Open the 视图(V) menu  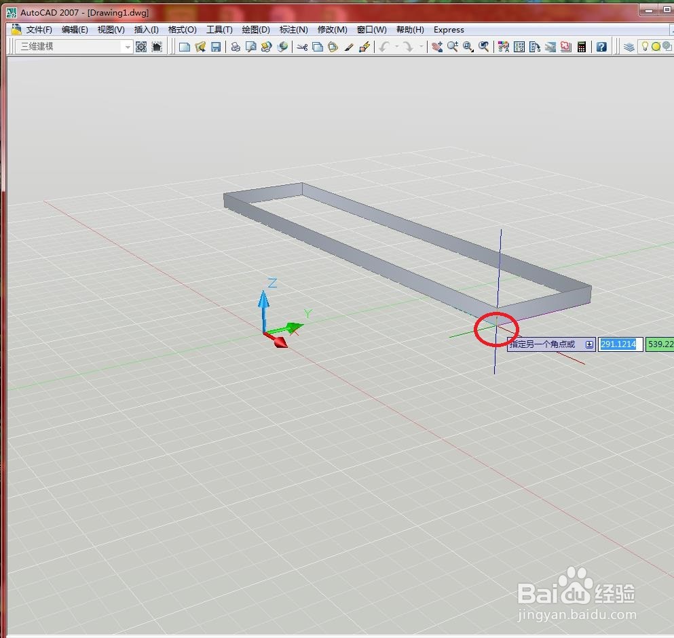click(x=111, y=30)
